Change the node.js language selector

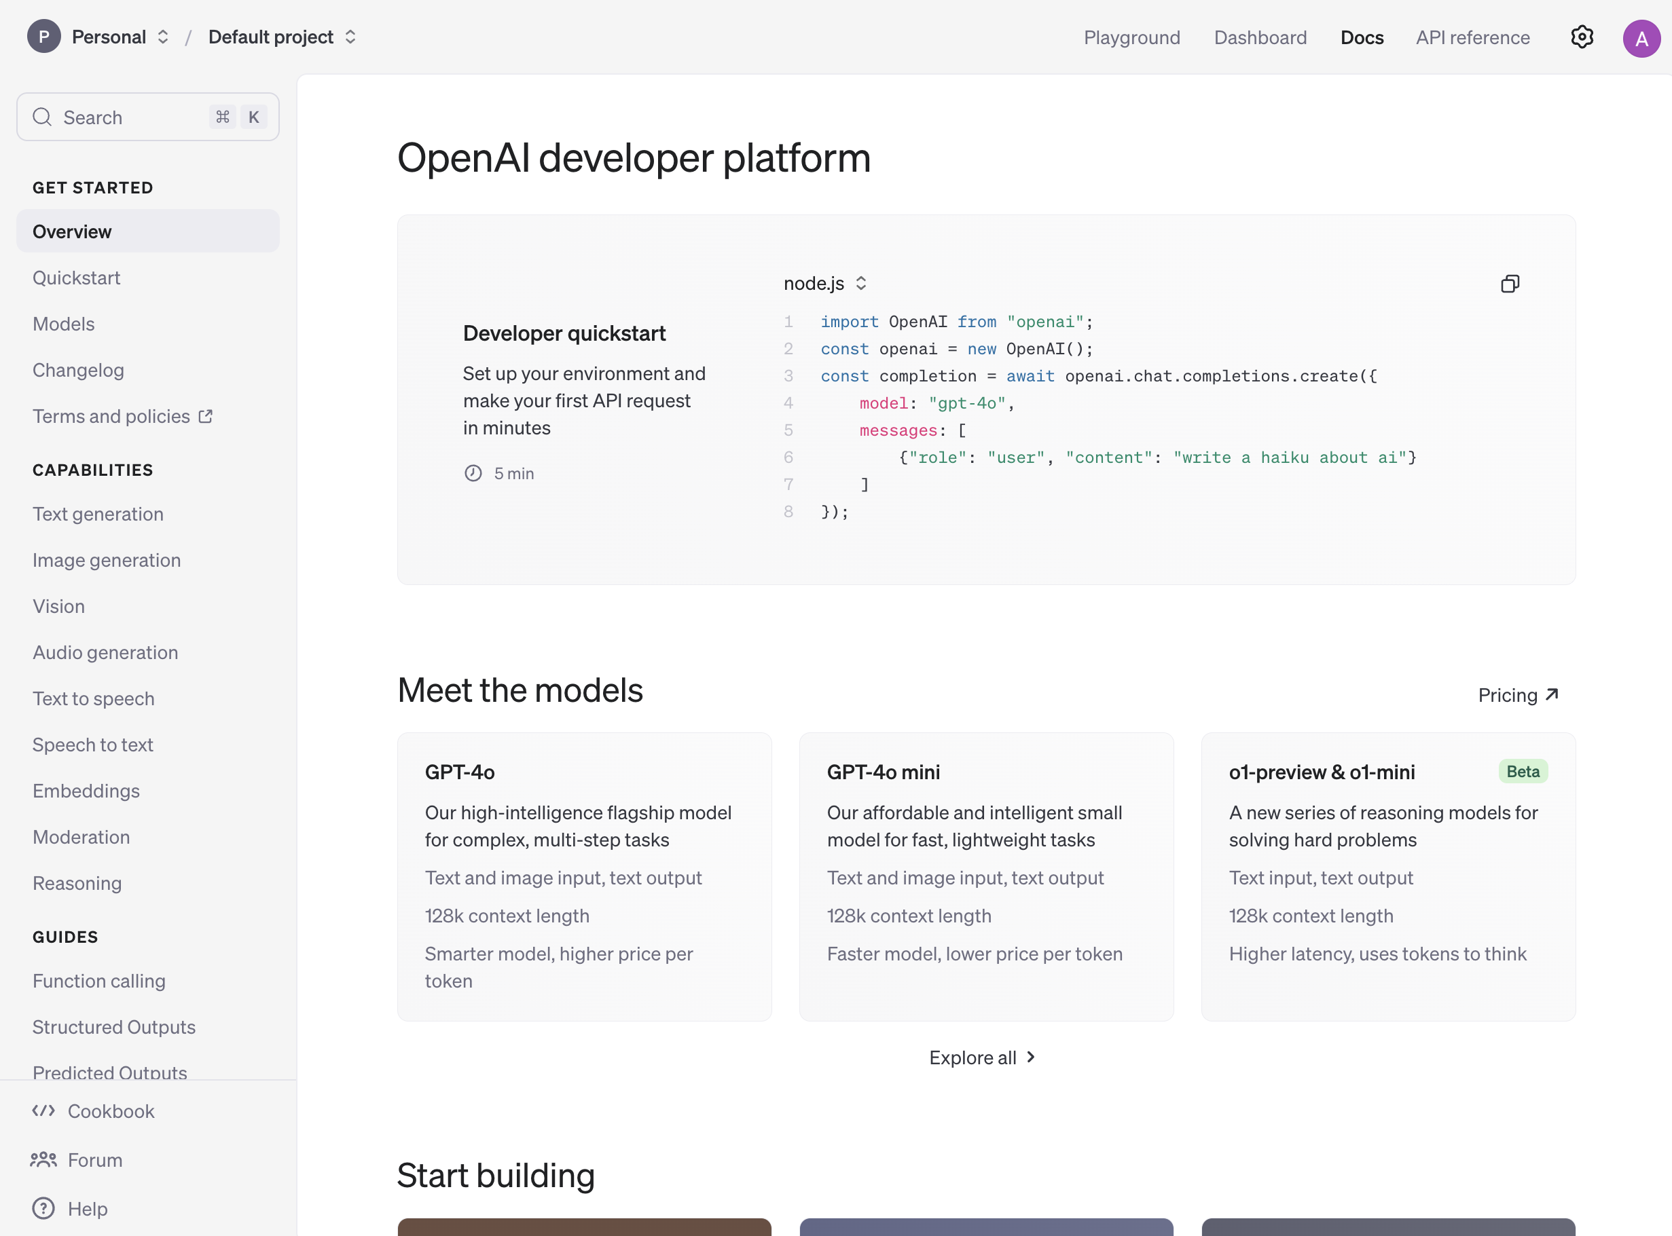pos(824,284)
